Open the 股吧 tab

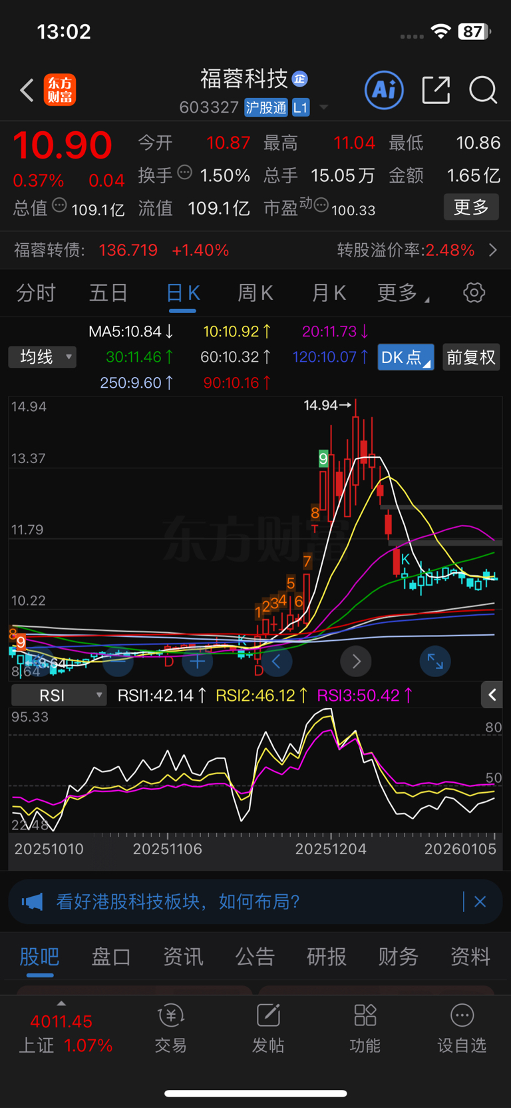39,957
